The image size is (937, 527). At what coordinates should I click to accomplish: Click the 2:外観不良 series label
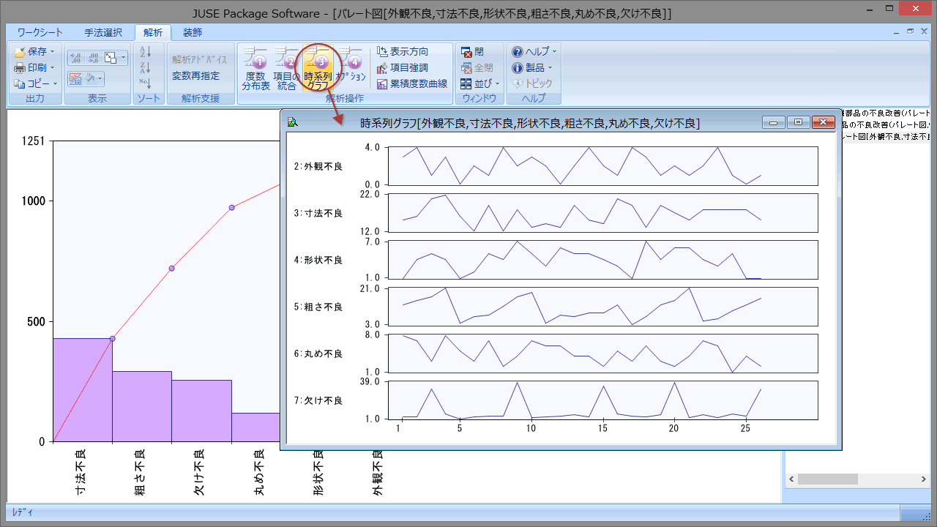[318, 166]
